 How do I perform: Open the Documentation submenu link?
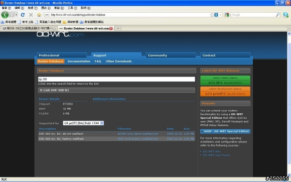click(79, 61)
